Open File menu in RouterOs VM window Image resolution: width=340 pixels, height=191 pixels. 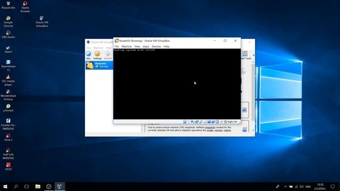click(117, 46)
